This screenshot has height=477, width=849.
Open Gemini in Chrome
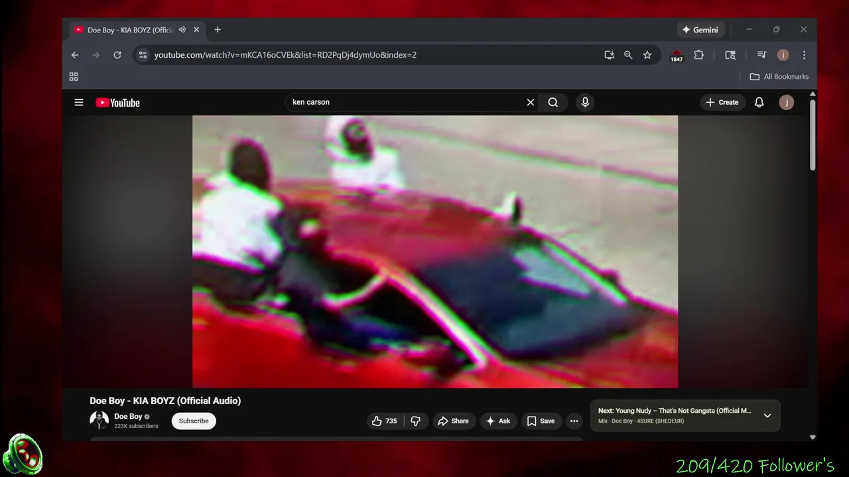coord(700,30)
